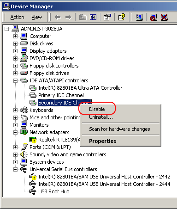
Task: Expand the System devices category
Action: [15, 162]
